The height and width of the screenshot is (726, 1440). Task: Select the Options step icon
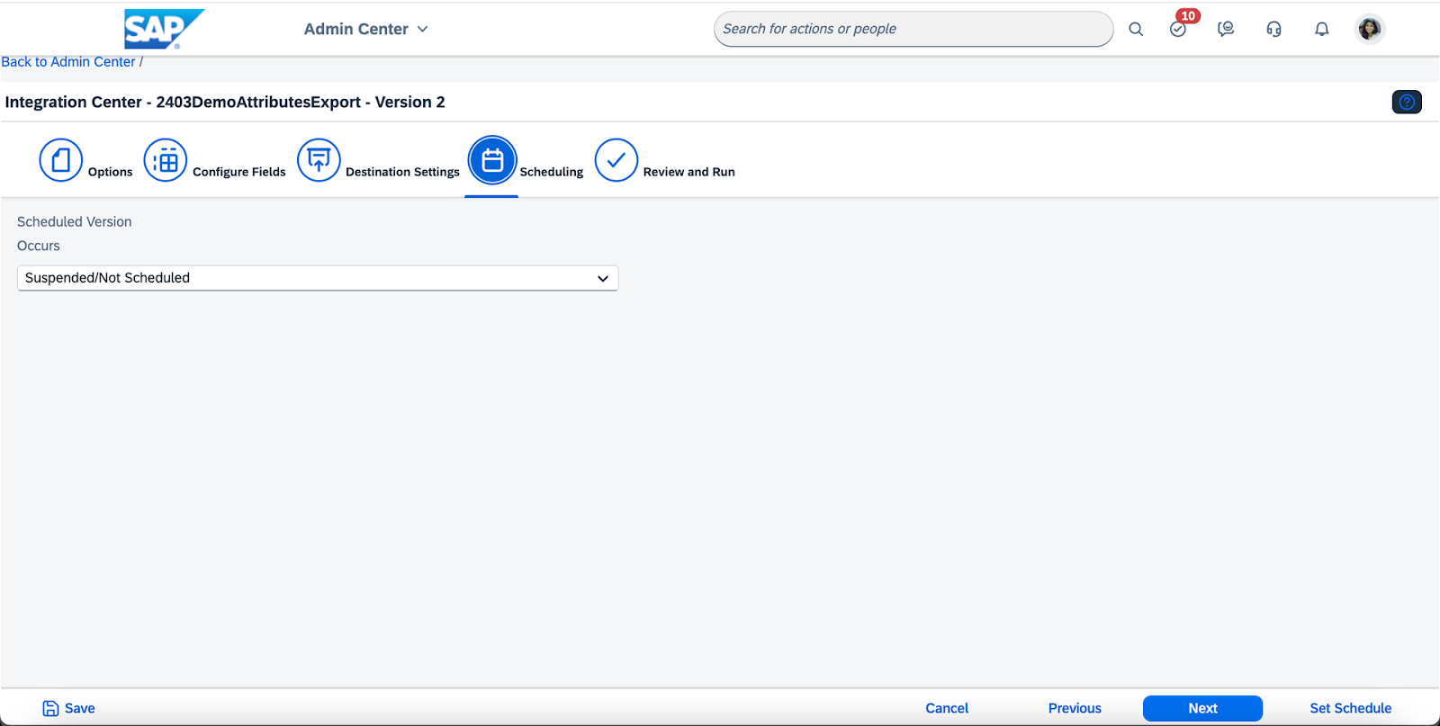pyautogui.click(x=61, y=160)
